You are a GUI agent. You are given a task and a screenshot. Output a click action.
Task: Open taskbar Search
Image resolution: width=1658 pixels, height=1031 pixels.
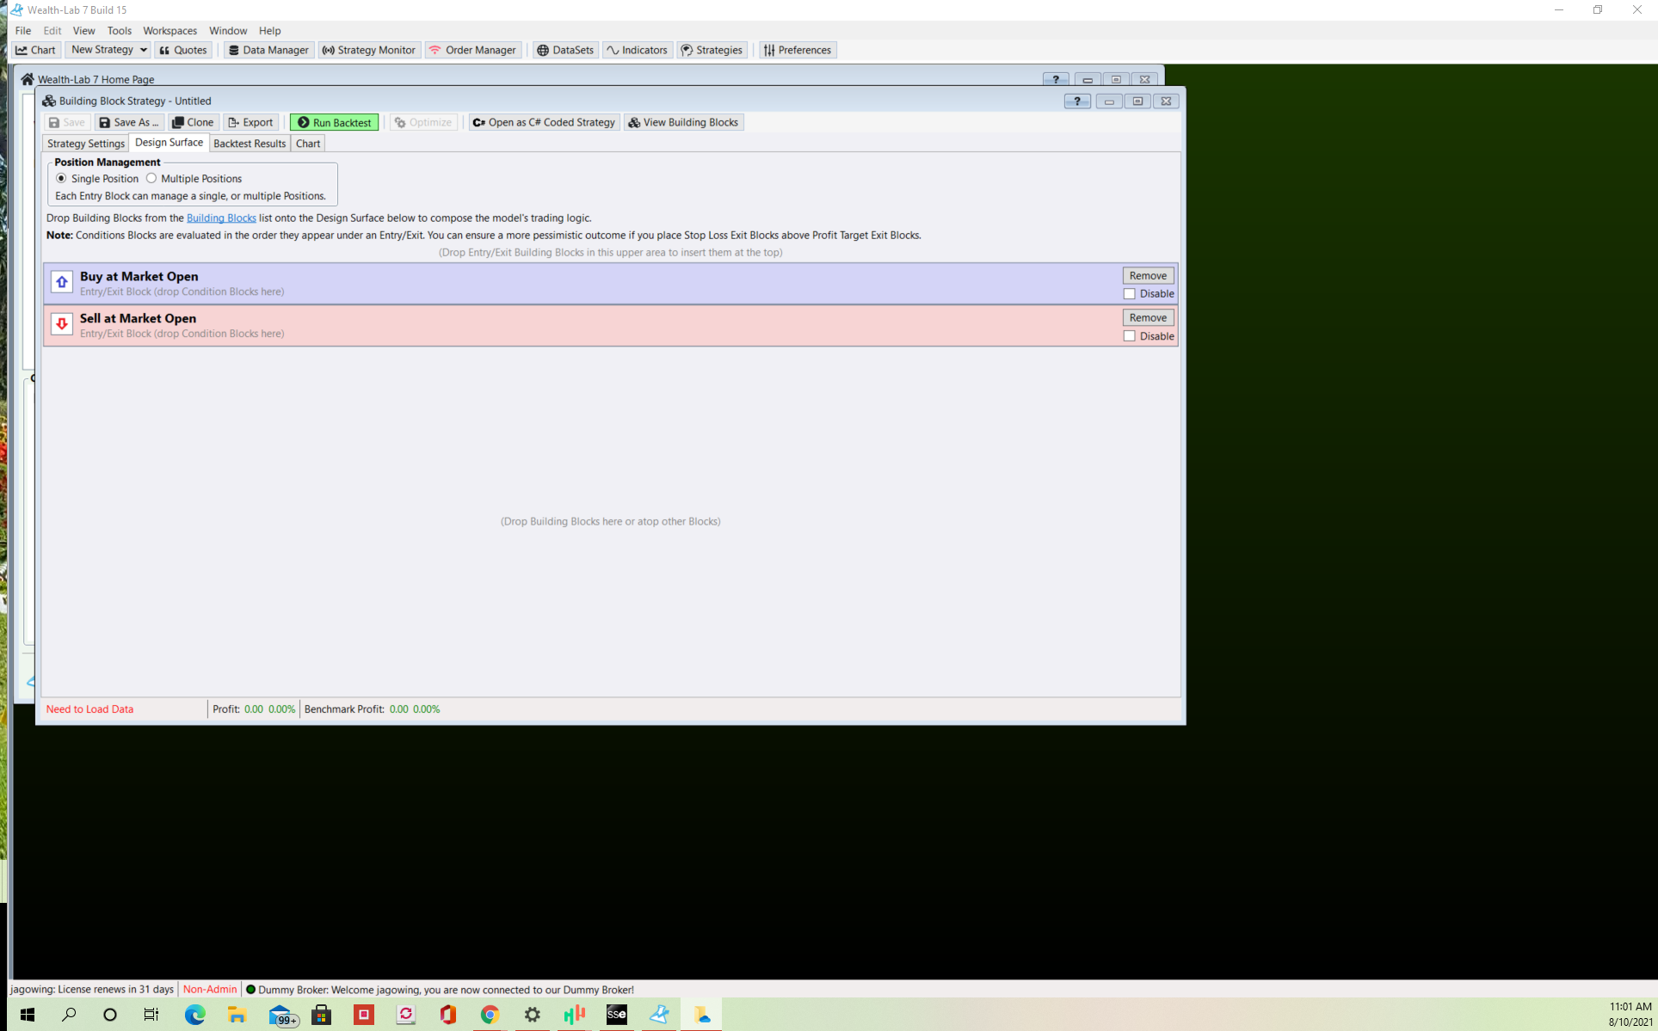coord(69,1015)
